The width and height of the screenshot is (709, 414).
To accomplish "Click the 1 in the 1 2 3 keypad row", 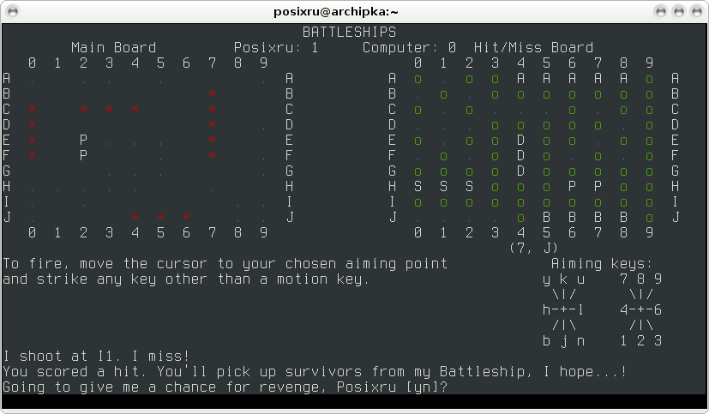I will (623, 340).
